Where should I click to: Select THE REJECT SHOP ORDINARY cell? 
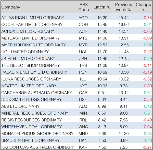[x=31, y=65]
